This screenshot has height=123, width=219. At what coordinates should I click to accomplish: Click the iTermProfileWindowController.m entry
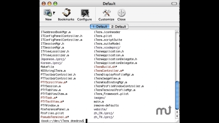pos(119,86)
